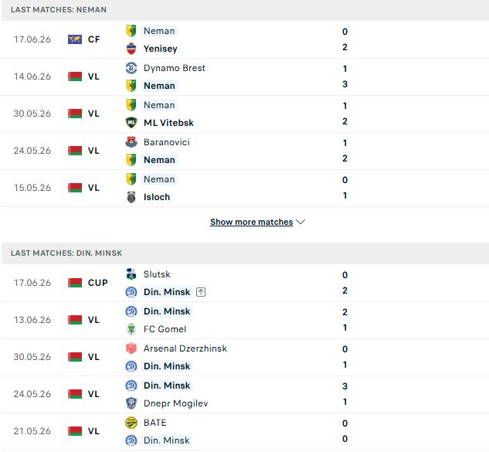Click the Dnepr Mogilev club logo
This screenshot has height=452, width=489.
pos(131,403)
